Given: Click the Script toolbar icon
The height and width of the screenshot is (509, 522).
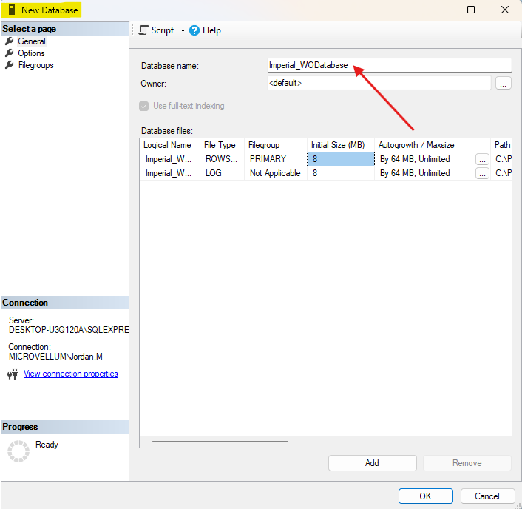Looking at the screenshot, I should tap(144, 30).
